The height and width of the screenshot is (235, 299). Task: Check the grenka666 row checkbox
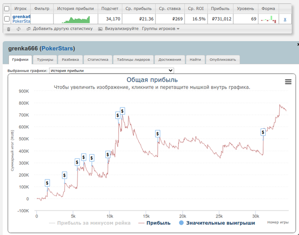7,19
